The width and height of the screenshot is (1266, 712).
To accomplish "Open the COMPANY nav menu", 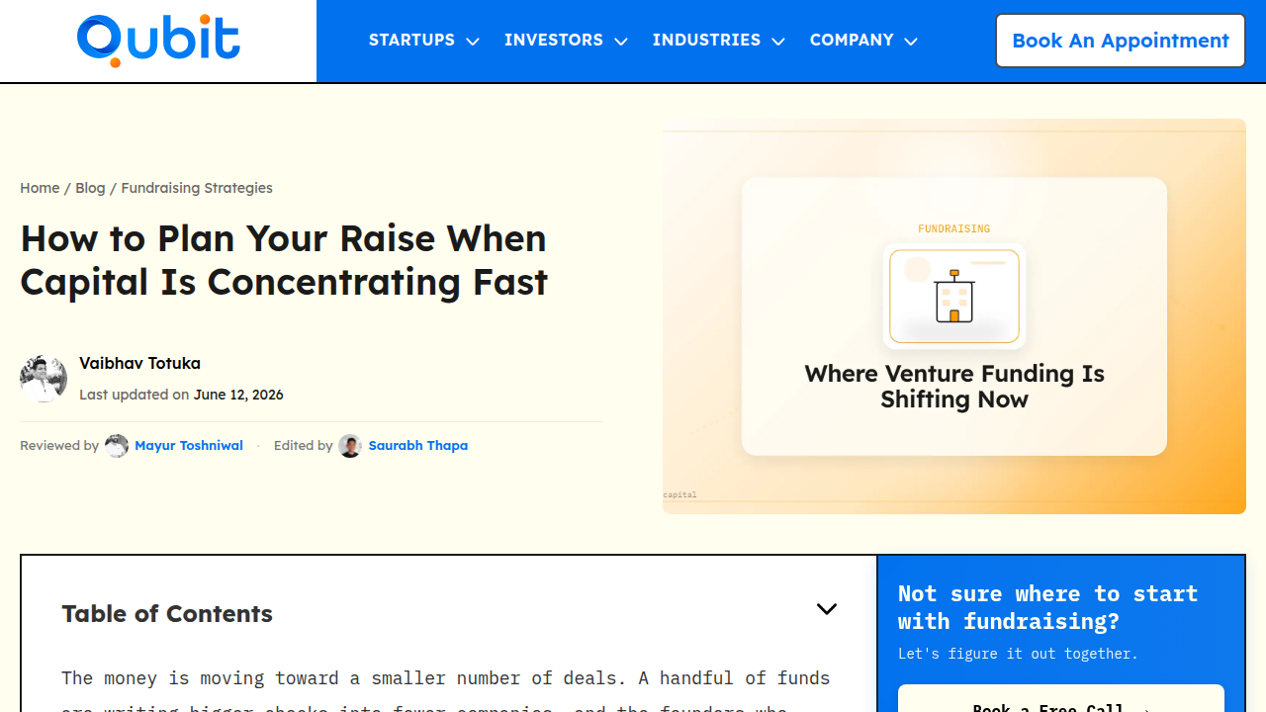I will coord(852,41).
